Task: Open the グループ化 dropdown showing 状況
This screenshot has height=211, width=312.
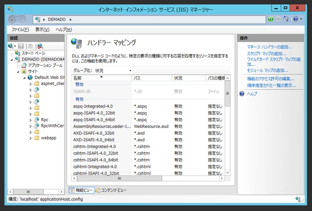Action: pyautogui.click(x=113, y=71)
